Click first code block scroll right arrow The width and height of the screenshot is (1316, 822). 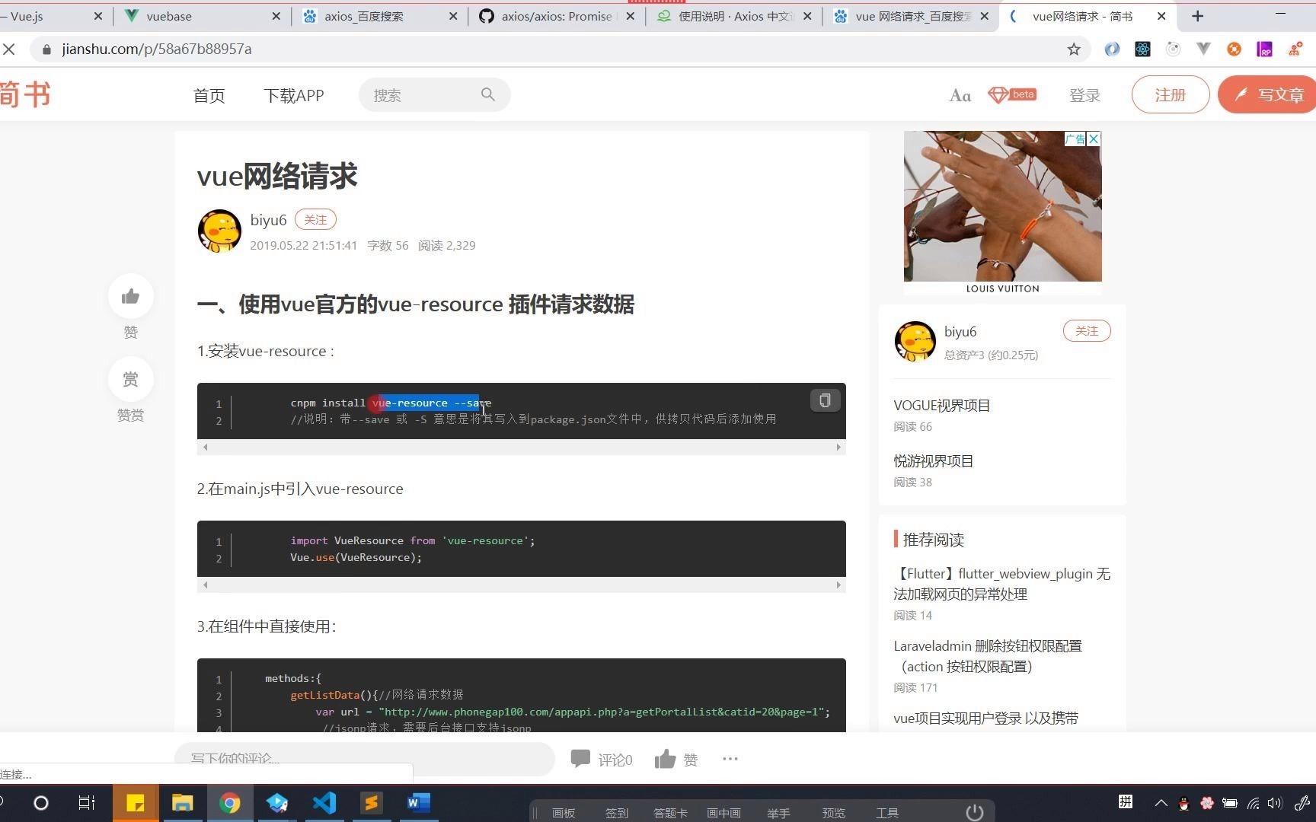[x=838, y=447]
